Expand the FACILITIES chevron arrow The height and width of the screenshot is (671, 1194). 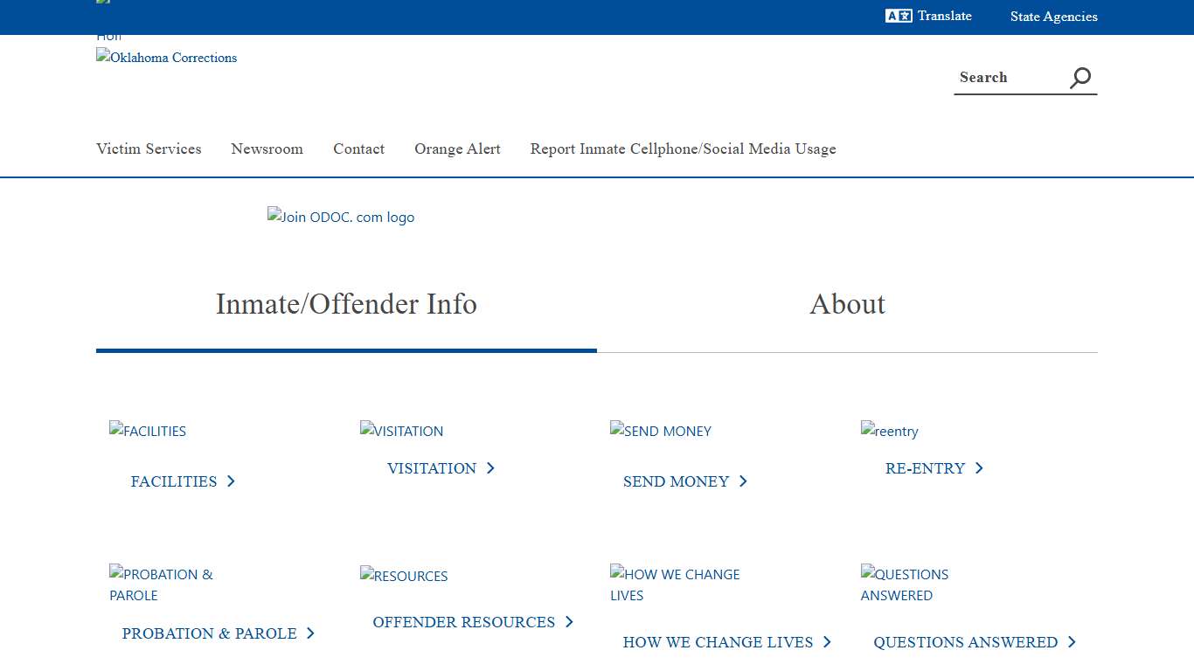[x=231, y=481]
